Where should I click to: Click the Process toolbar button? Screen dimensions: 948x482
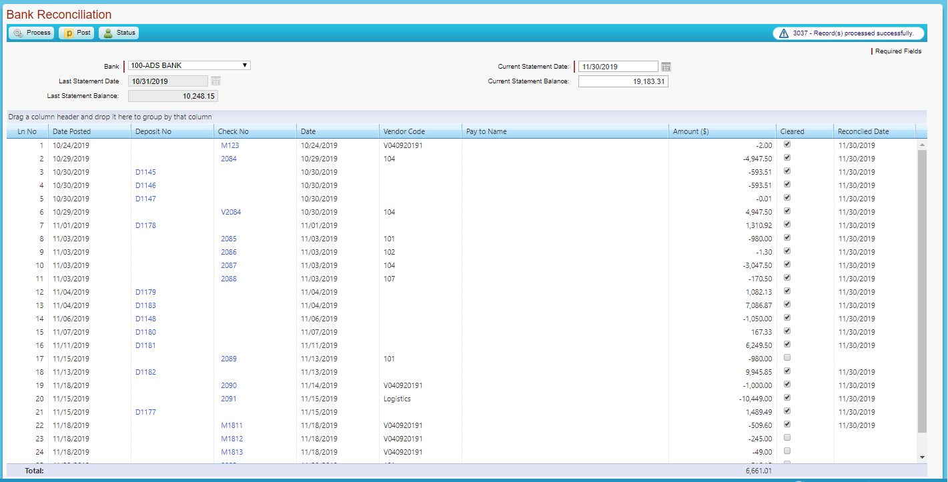click(x=31, y=33)
